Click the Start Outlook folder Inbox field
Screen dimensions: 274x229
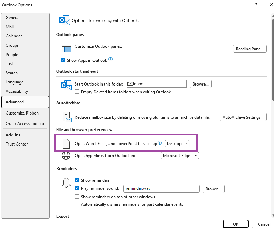[157, 84]
